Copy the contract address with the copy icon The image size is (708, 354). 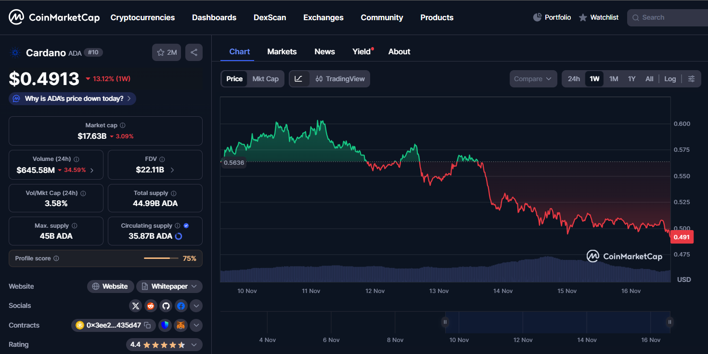(x=147, y=325)
